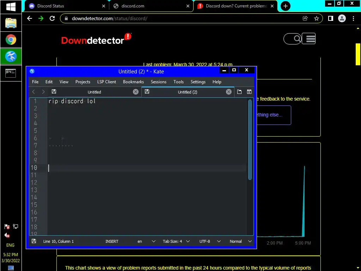
Task: Open the Kate Edit menu
Action: [49, 82]
